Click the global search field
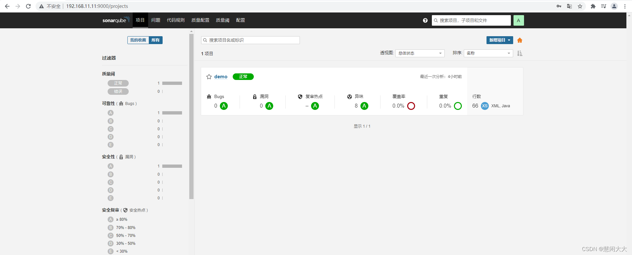 (471, 20)
